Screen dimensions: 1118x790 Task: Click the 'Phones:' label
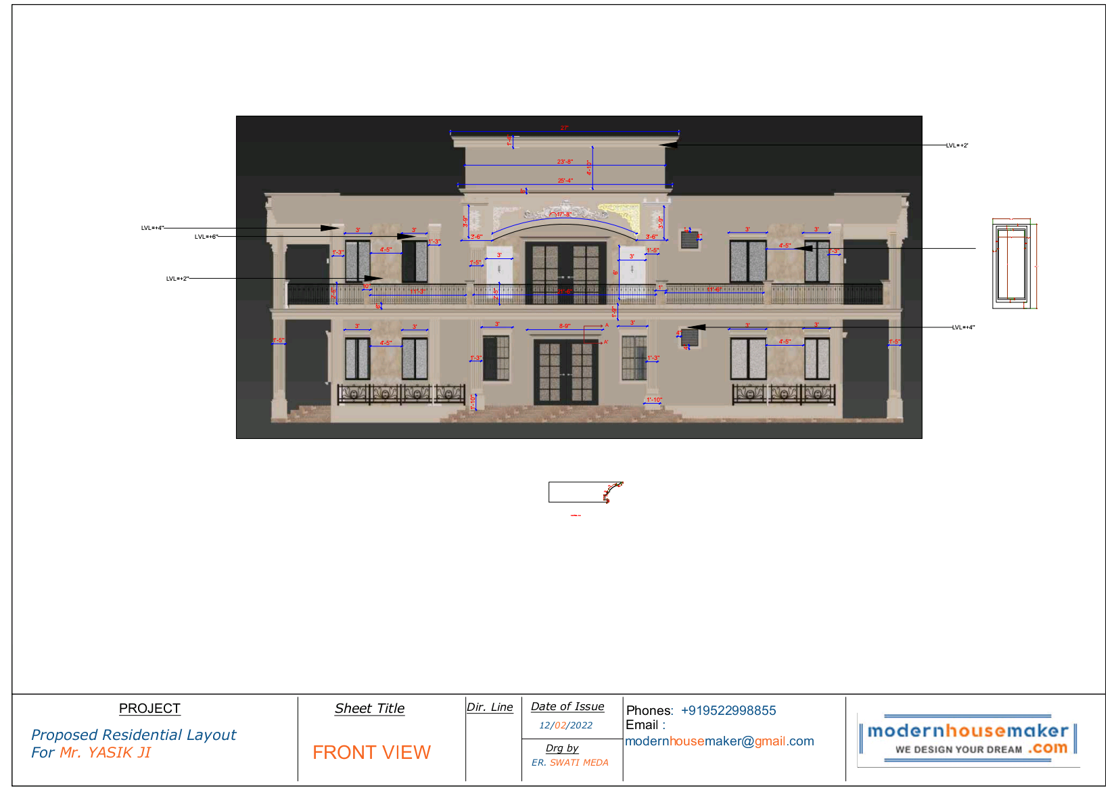649,710
